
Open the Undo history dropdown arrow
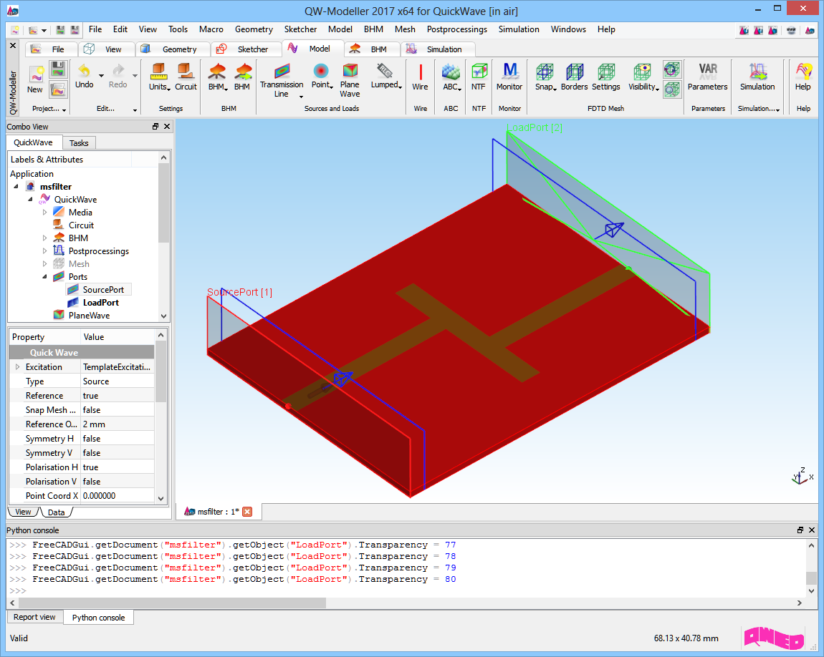click(102, 76)
